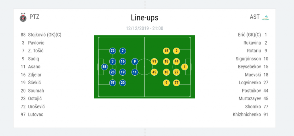Select yellow goalkeeper marker number 1
294x136 pixels.
click(184, 67)
